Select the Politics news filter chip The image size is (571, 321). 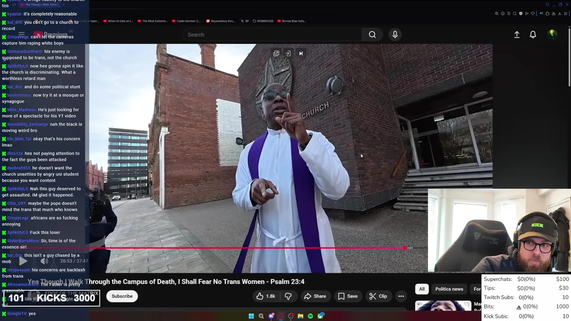point(449,289)
